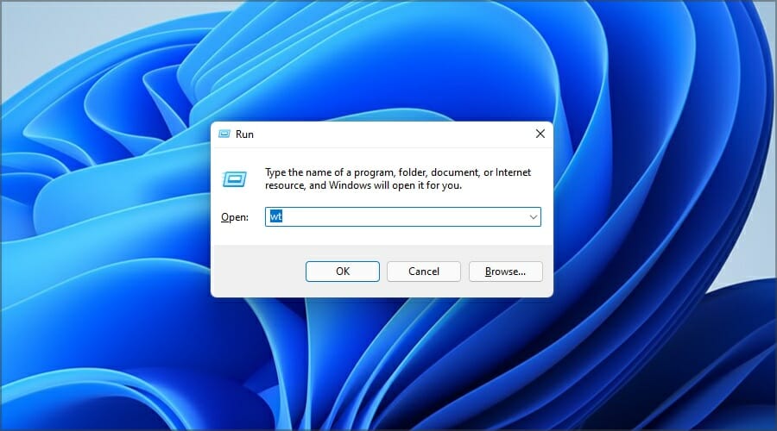The height and width of the screenshot is (431, 777).
Task: Close the Run dialog with X
Action: click(540, 134)
